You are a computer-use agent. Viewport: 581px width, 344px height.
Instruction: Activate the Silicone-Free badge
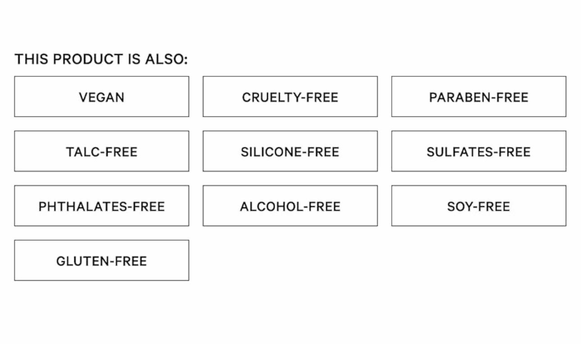click(x=290, y=151)
